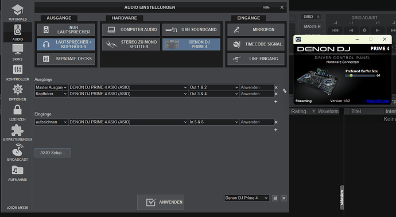
Task: Enable Mikrofon input option
Action: [256, 29]
